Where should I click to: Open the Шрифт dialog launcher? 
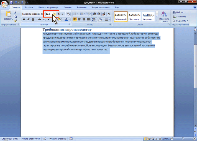pos(69,25)
